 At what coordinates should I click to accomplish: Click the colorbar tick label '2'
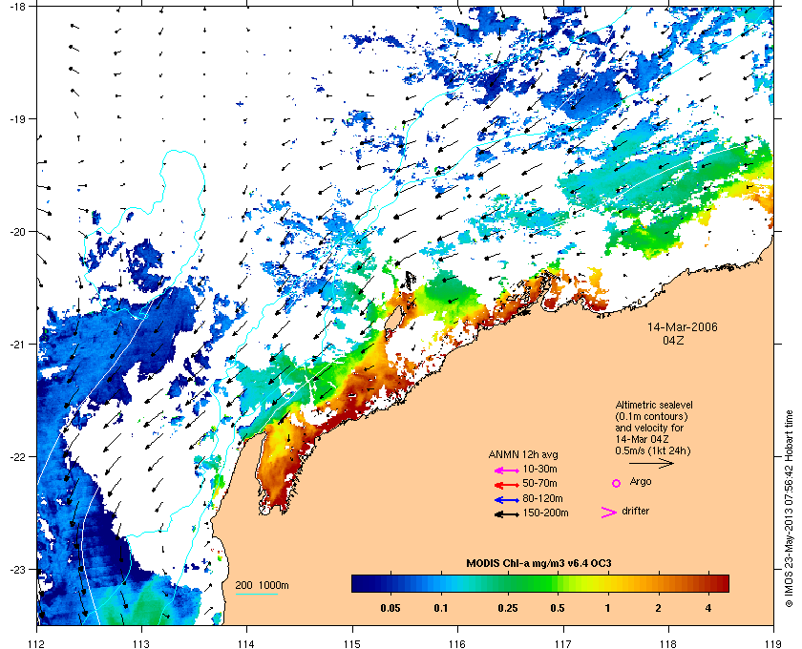[x=658, y=609]
